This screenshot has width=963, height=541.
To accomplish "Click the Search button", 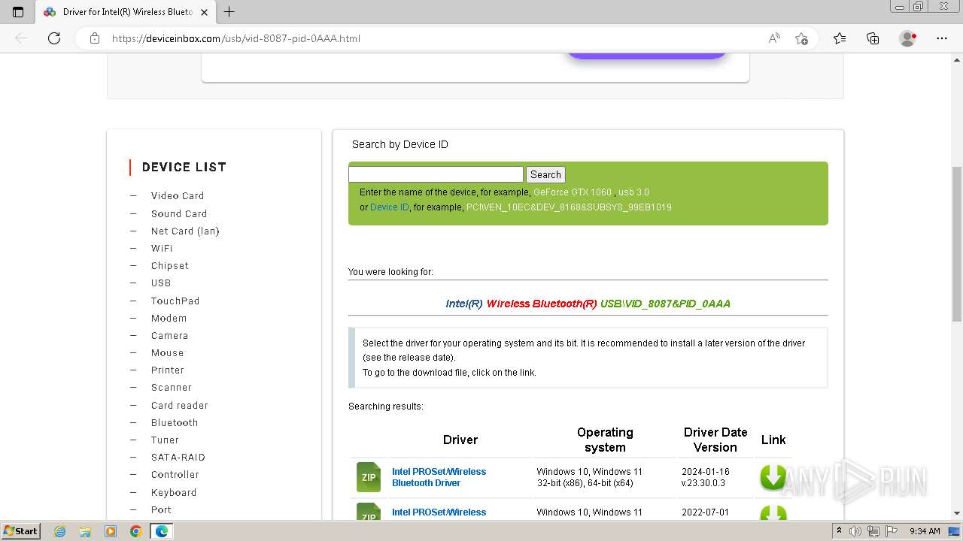I will point(545,174).
